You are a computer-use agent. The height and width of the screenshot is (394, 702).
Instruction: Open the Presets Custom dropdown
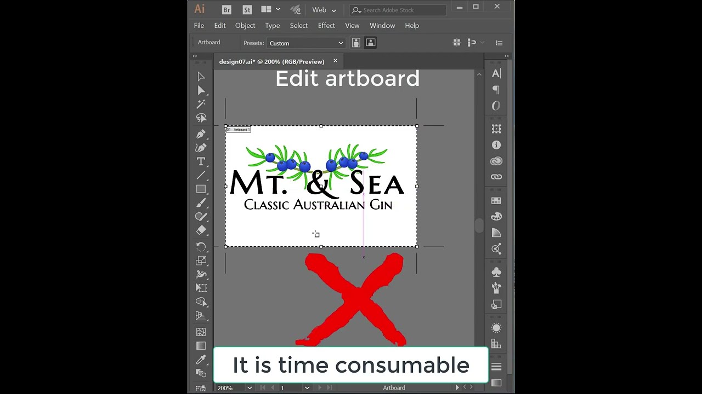pos(305,43)
